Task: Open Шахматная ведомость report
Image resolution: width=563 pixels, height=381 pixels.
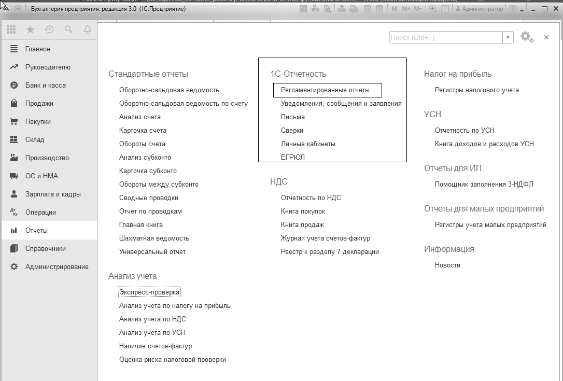Action: 154,238
